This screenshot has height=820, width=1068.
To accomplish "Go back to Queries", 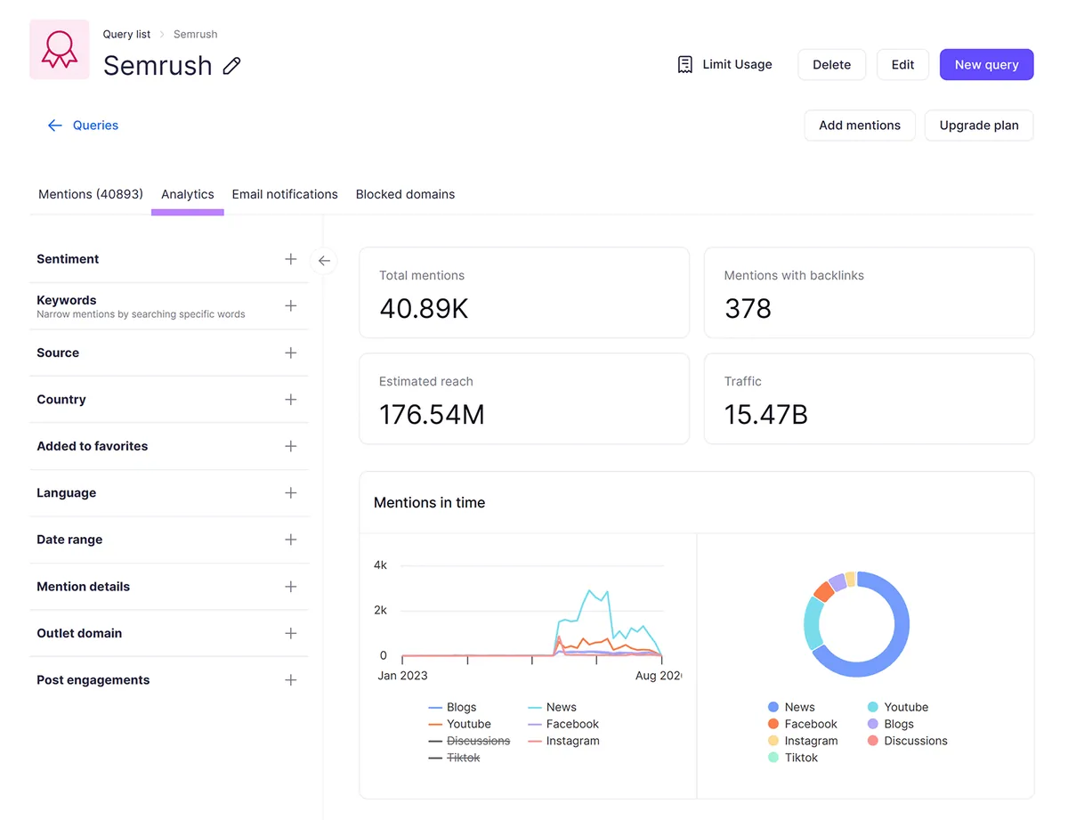I will pos(95,126).
